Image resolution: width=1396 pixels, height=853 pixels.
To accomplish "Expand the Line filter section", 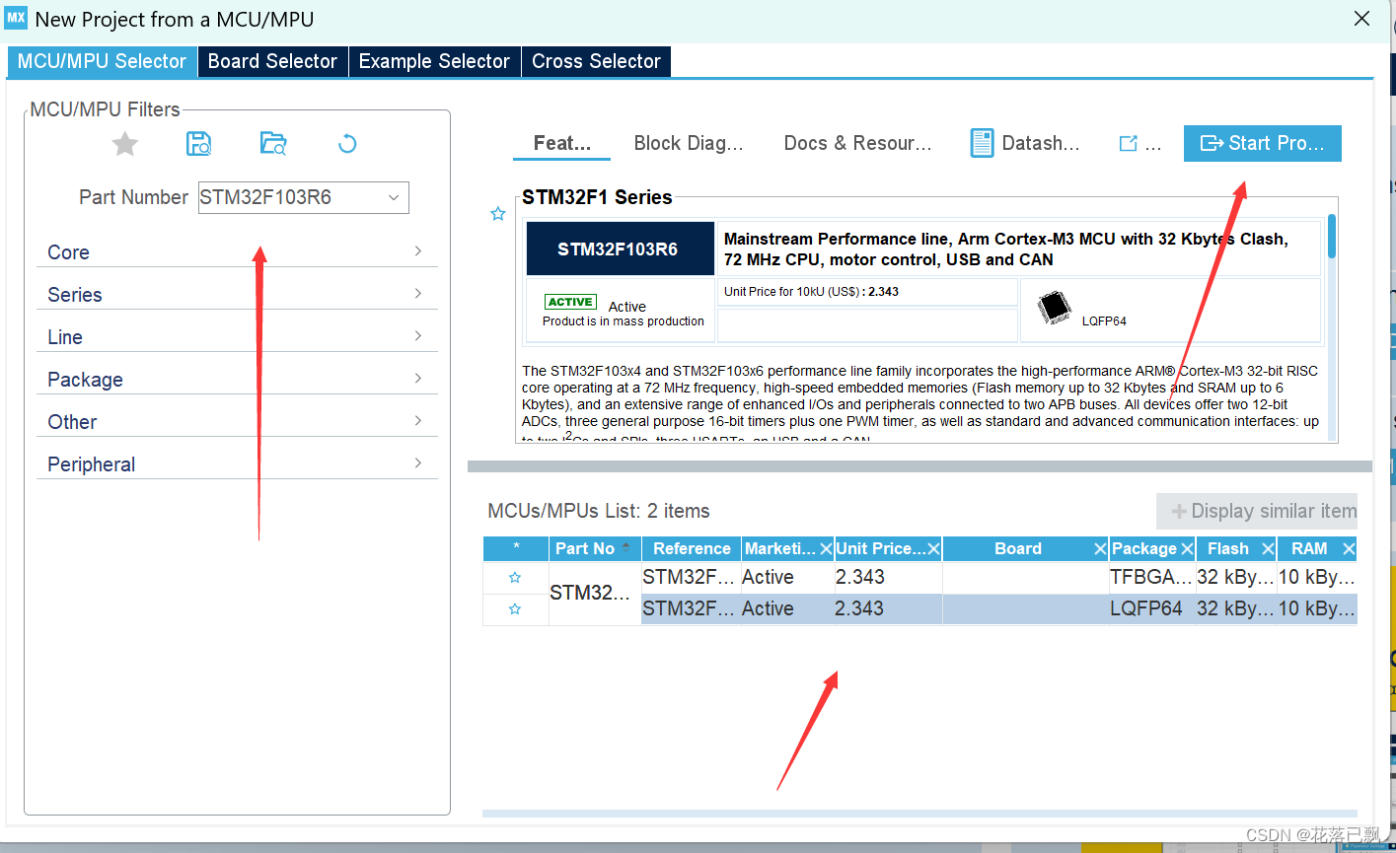I will [237, 336].
